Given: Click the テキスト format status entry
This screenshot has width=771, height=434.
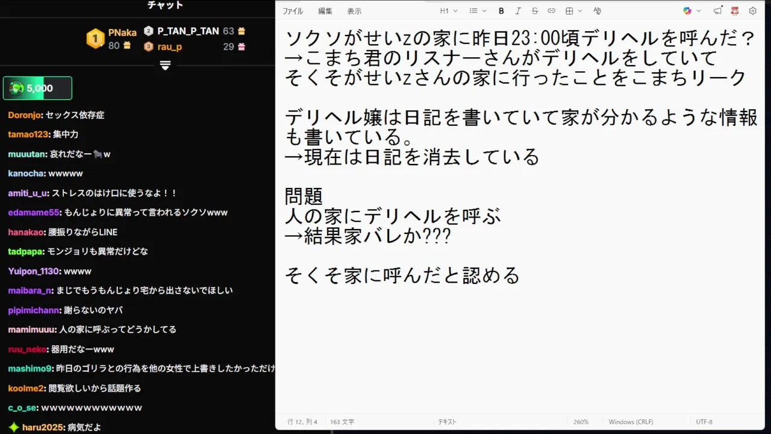Looking at the screenshot, I should pos(447,422).
